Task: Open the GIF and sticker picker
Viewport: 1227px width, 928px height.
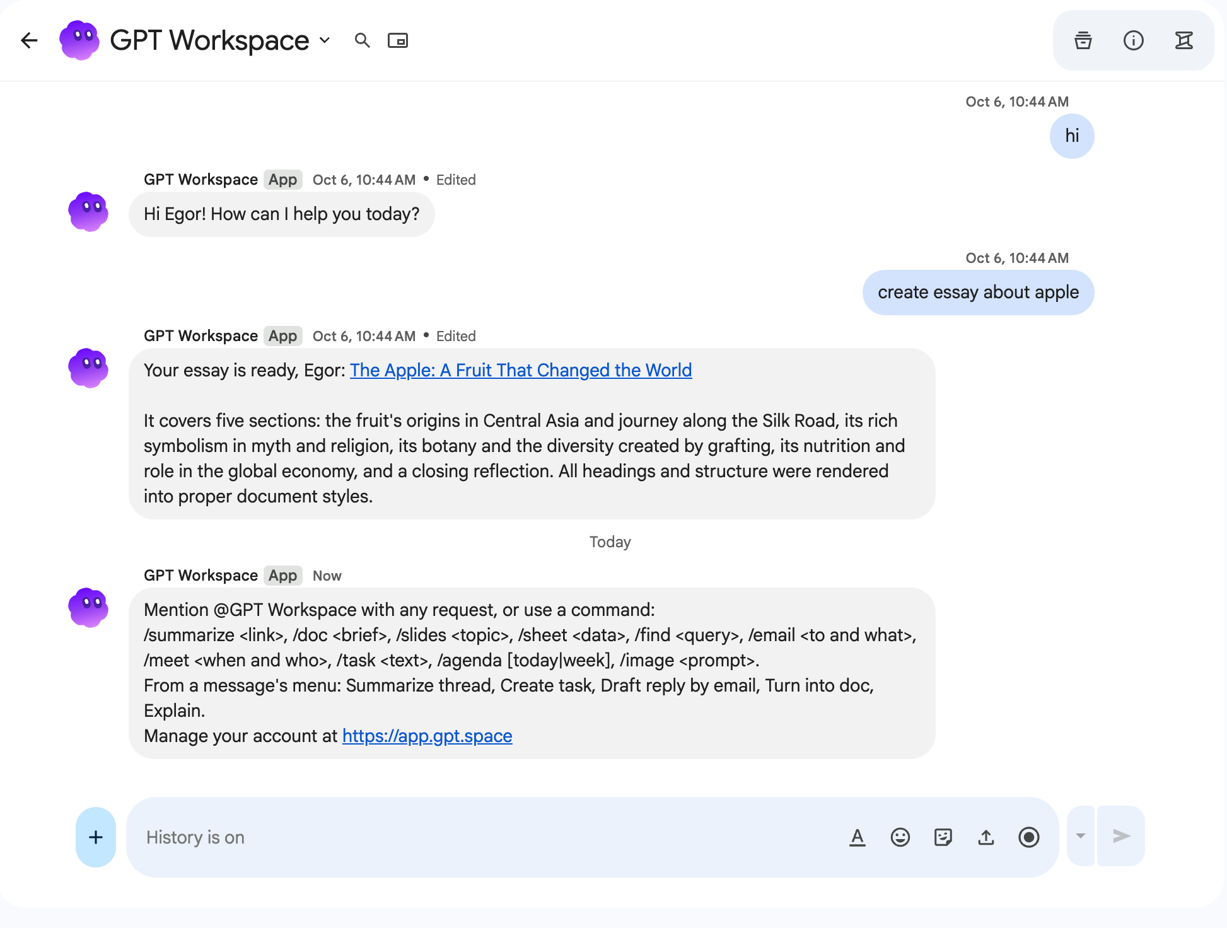Action: tap(943, 837)
